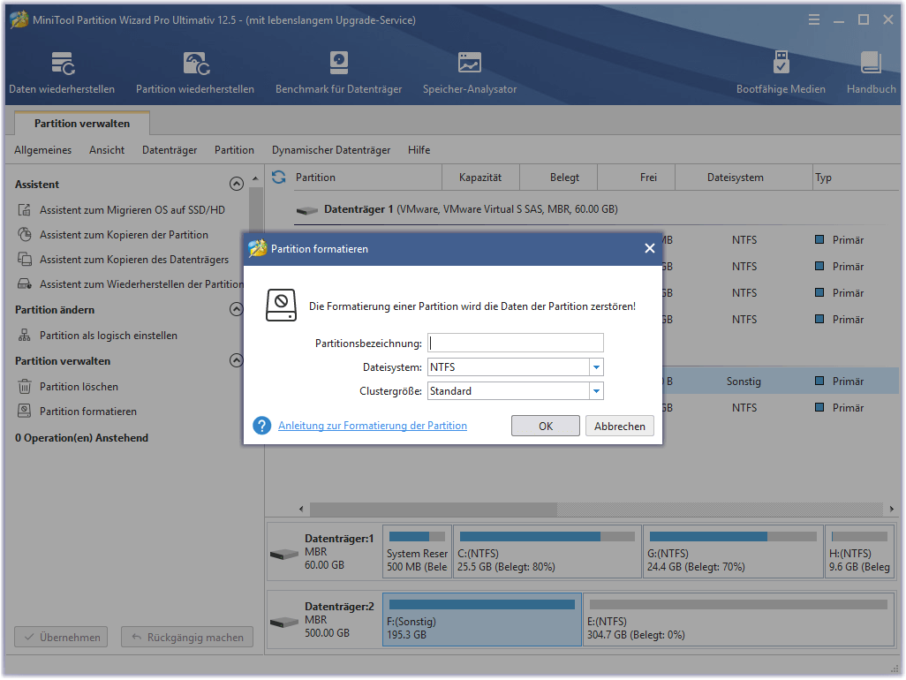This screenshot has height=680, width=906.
Task: Confirm formatting with OK button
Action: (x=546, y=426)
